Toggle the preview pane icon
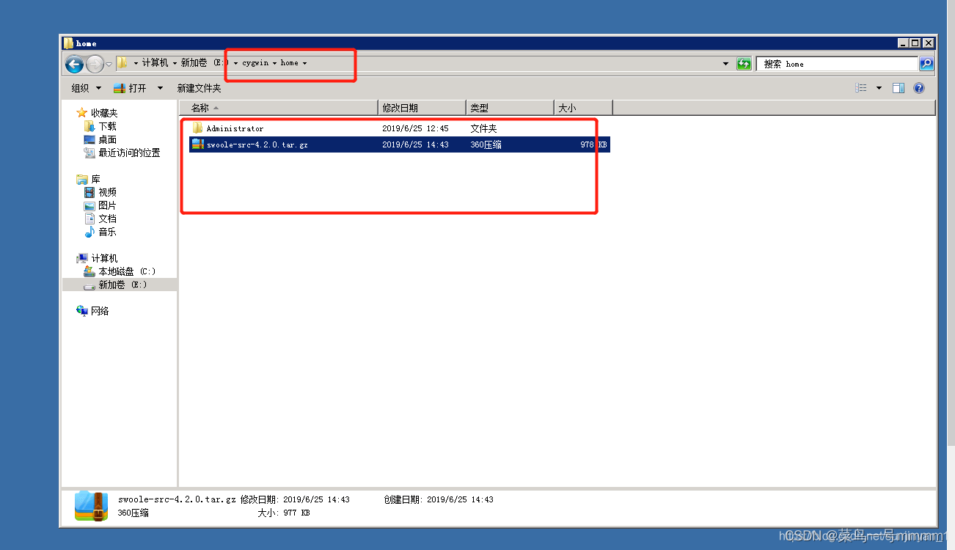Viewport: 955px width, 550px height. 898,88
